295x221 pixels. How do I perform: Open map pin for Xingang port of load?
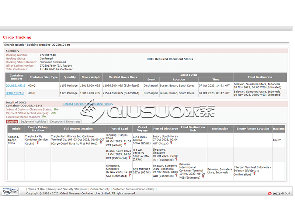125,144
